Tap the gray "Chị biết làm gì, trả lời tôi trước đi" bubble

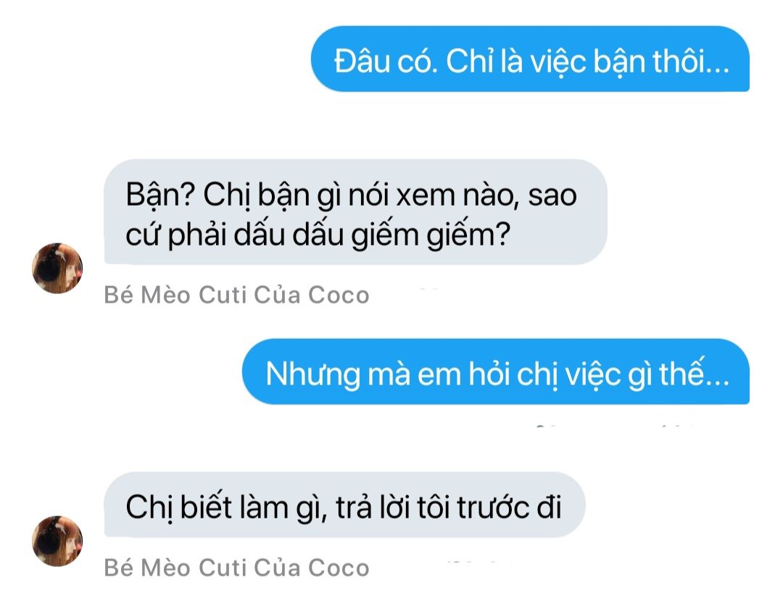[x=344, y=505]
